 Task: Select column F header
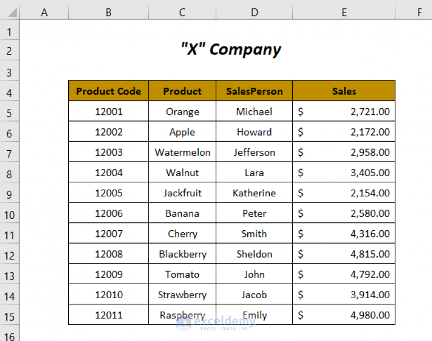pos(414,12)
